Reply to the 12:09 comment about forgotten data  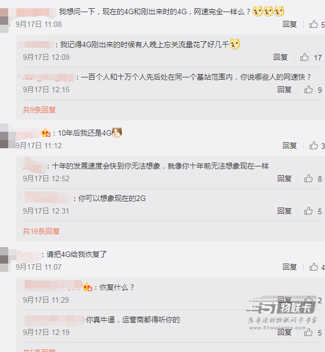point(281,57)
